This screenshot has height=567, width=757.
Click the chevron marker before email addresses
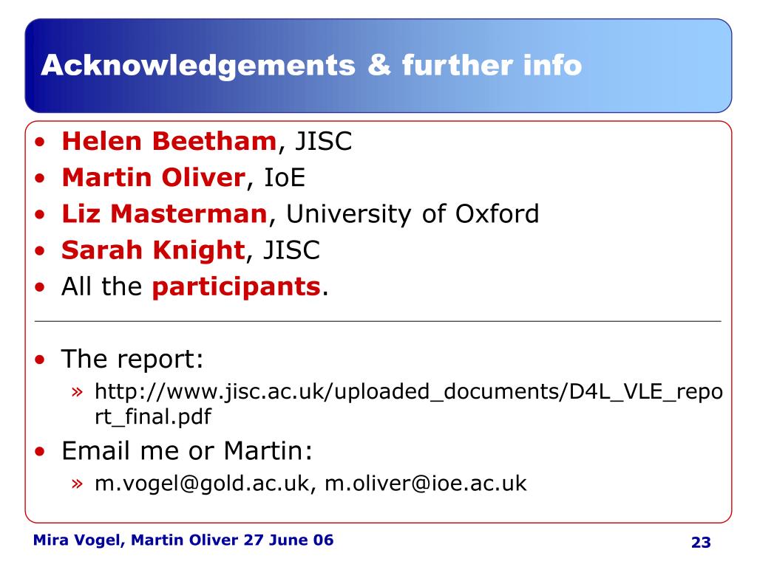(x=77, y=483)
